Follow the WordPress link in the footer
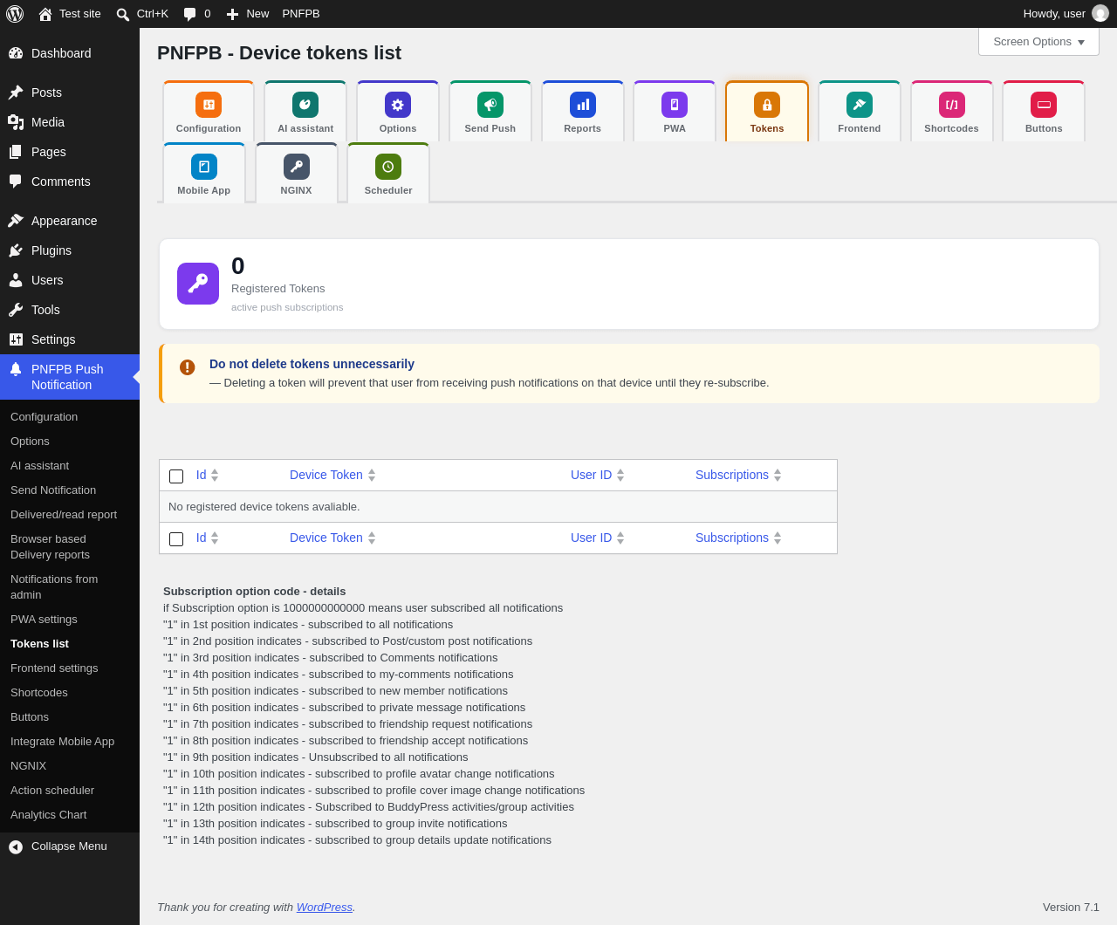This screenshot has height=925, width=1117. pos(325,908)
